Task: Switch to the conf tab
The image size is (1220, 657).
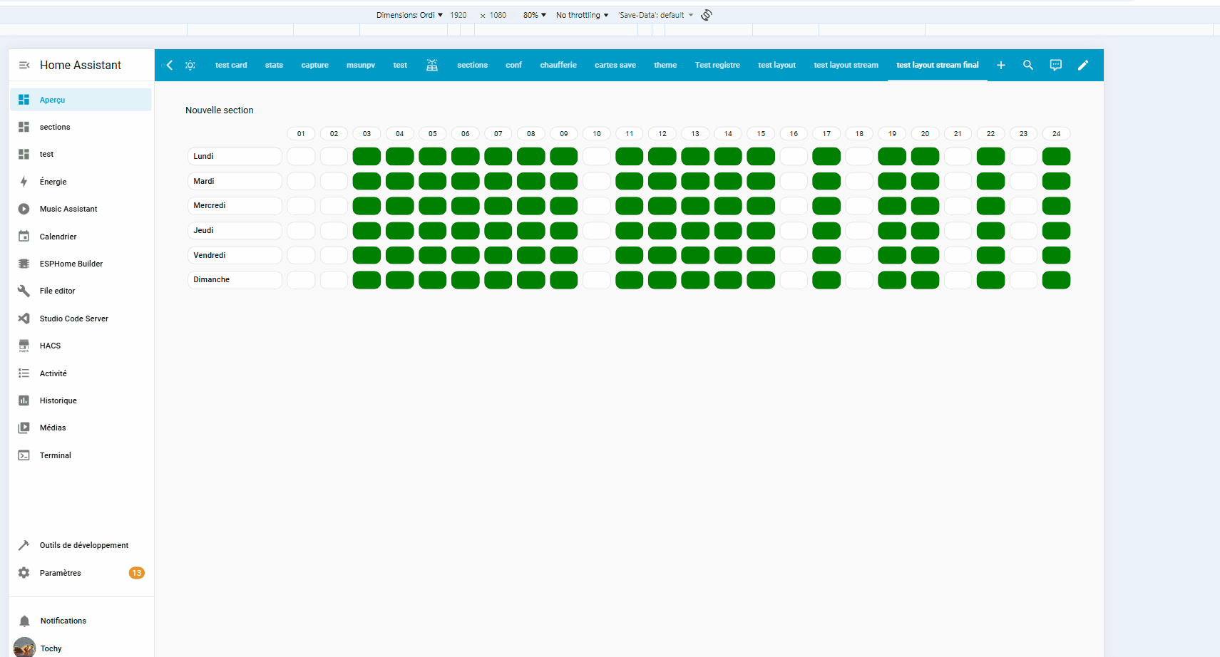Action: (x=514, y=65)
